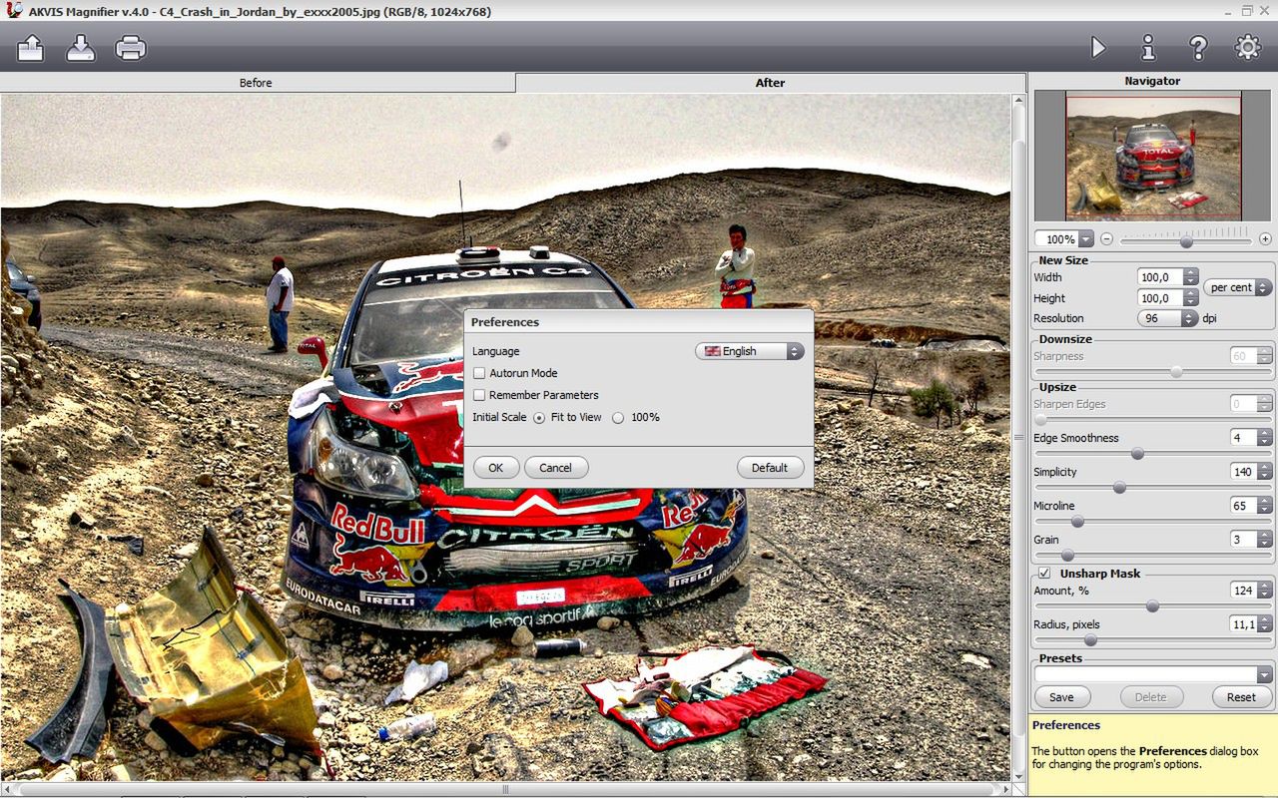Click the Navigator zoom slider

(1186, 240)
